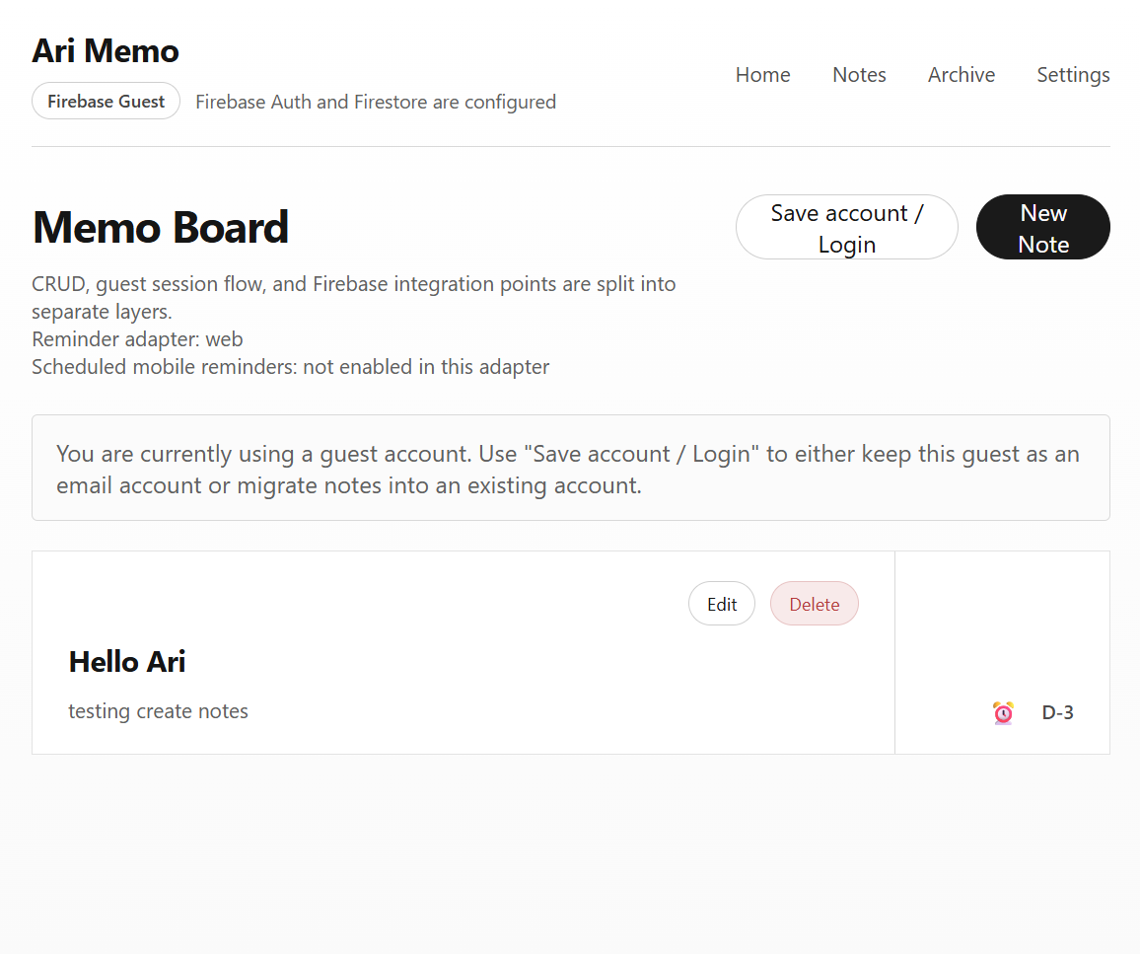Click the guest account notice banner

tap(570, 469)
